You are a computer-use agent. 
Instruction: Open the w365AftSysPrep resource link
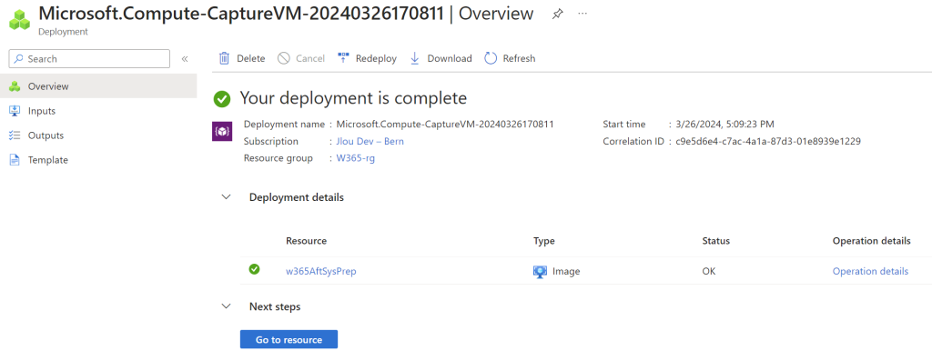[x=321, y=271]
